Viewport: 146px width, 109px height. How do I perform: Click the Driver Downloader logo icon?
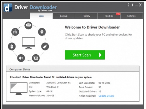(x=8, y=8)
